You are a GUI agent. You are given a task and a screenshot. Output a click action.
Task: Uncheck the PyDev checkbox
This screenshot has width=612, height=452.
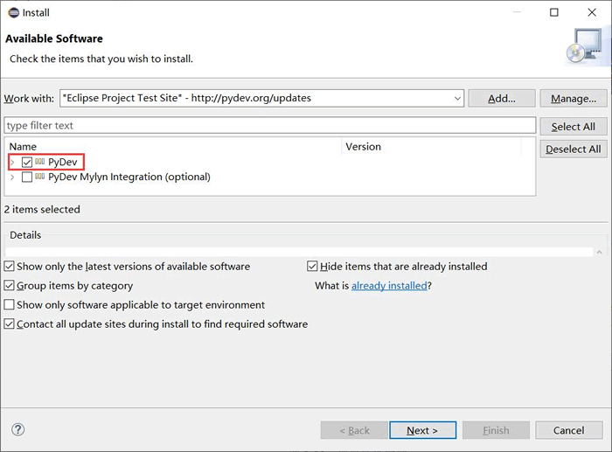[x=27, y=162]
